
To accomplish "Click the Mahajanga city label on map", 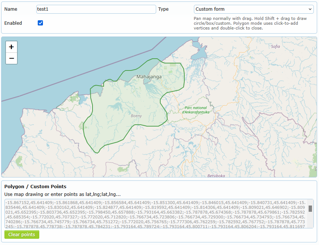I will pyautogui.click(x=149, y=77).
